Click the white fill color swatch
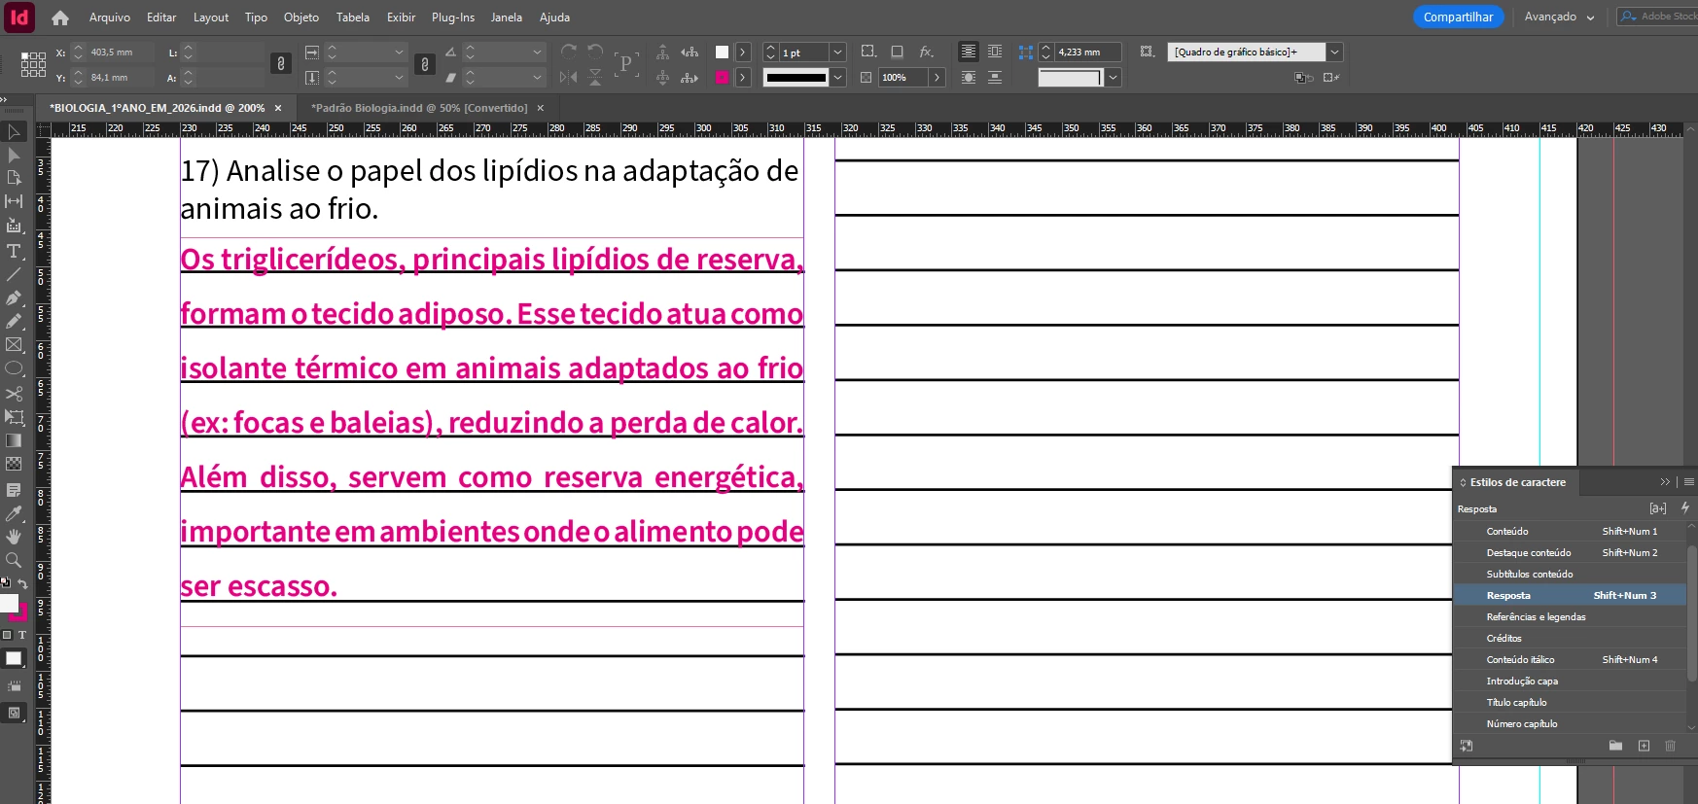This screenshot has height=804, width=1698. [x=722, y=52]
